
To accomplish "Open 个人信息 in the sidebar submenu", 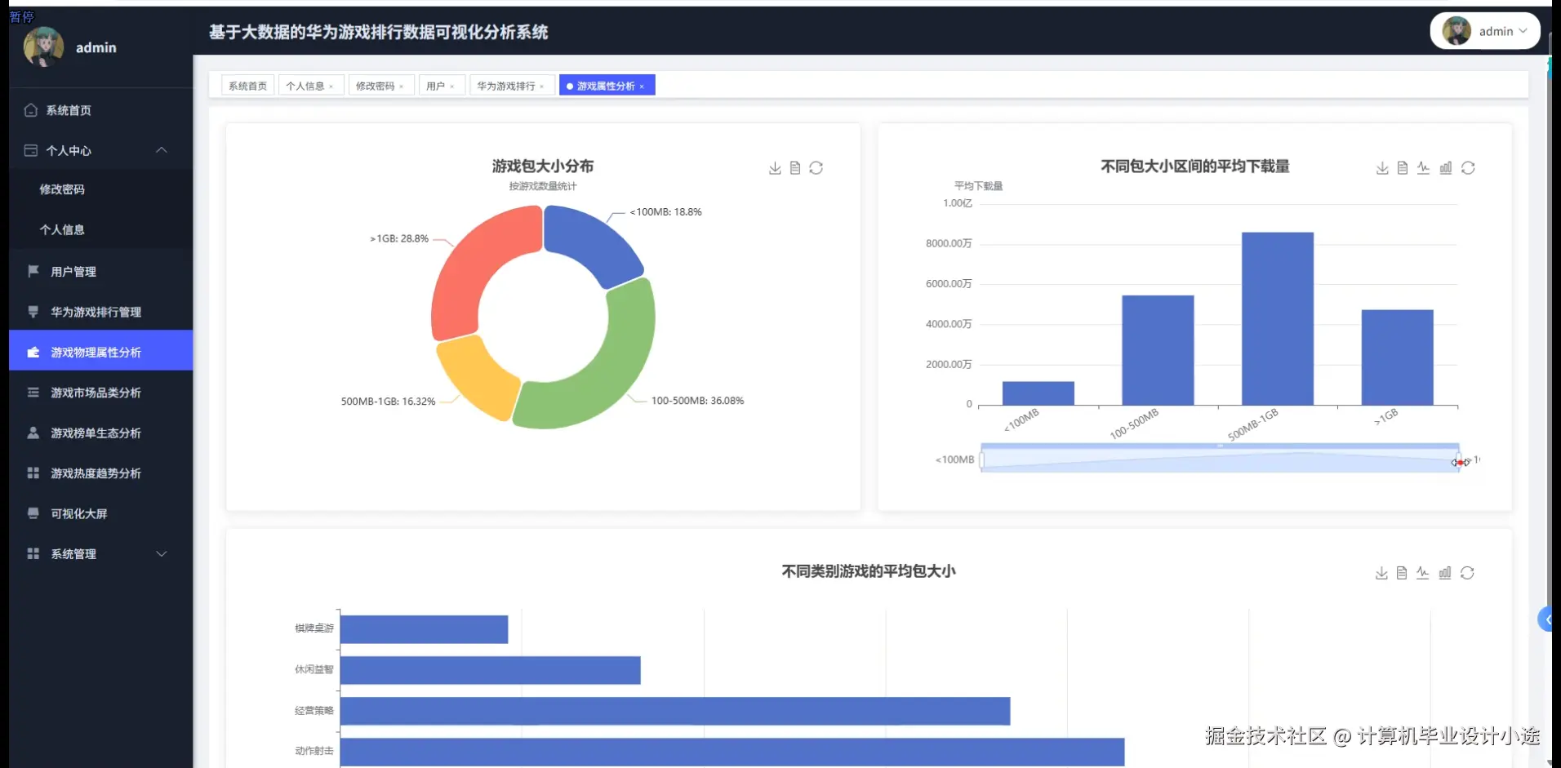I will pos(62,229).
